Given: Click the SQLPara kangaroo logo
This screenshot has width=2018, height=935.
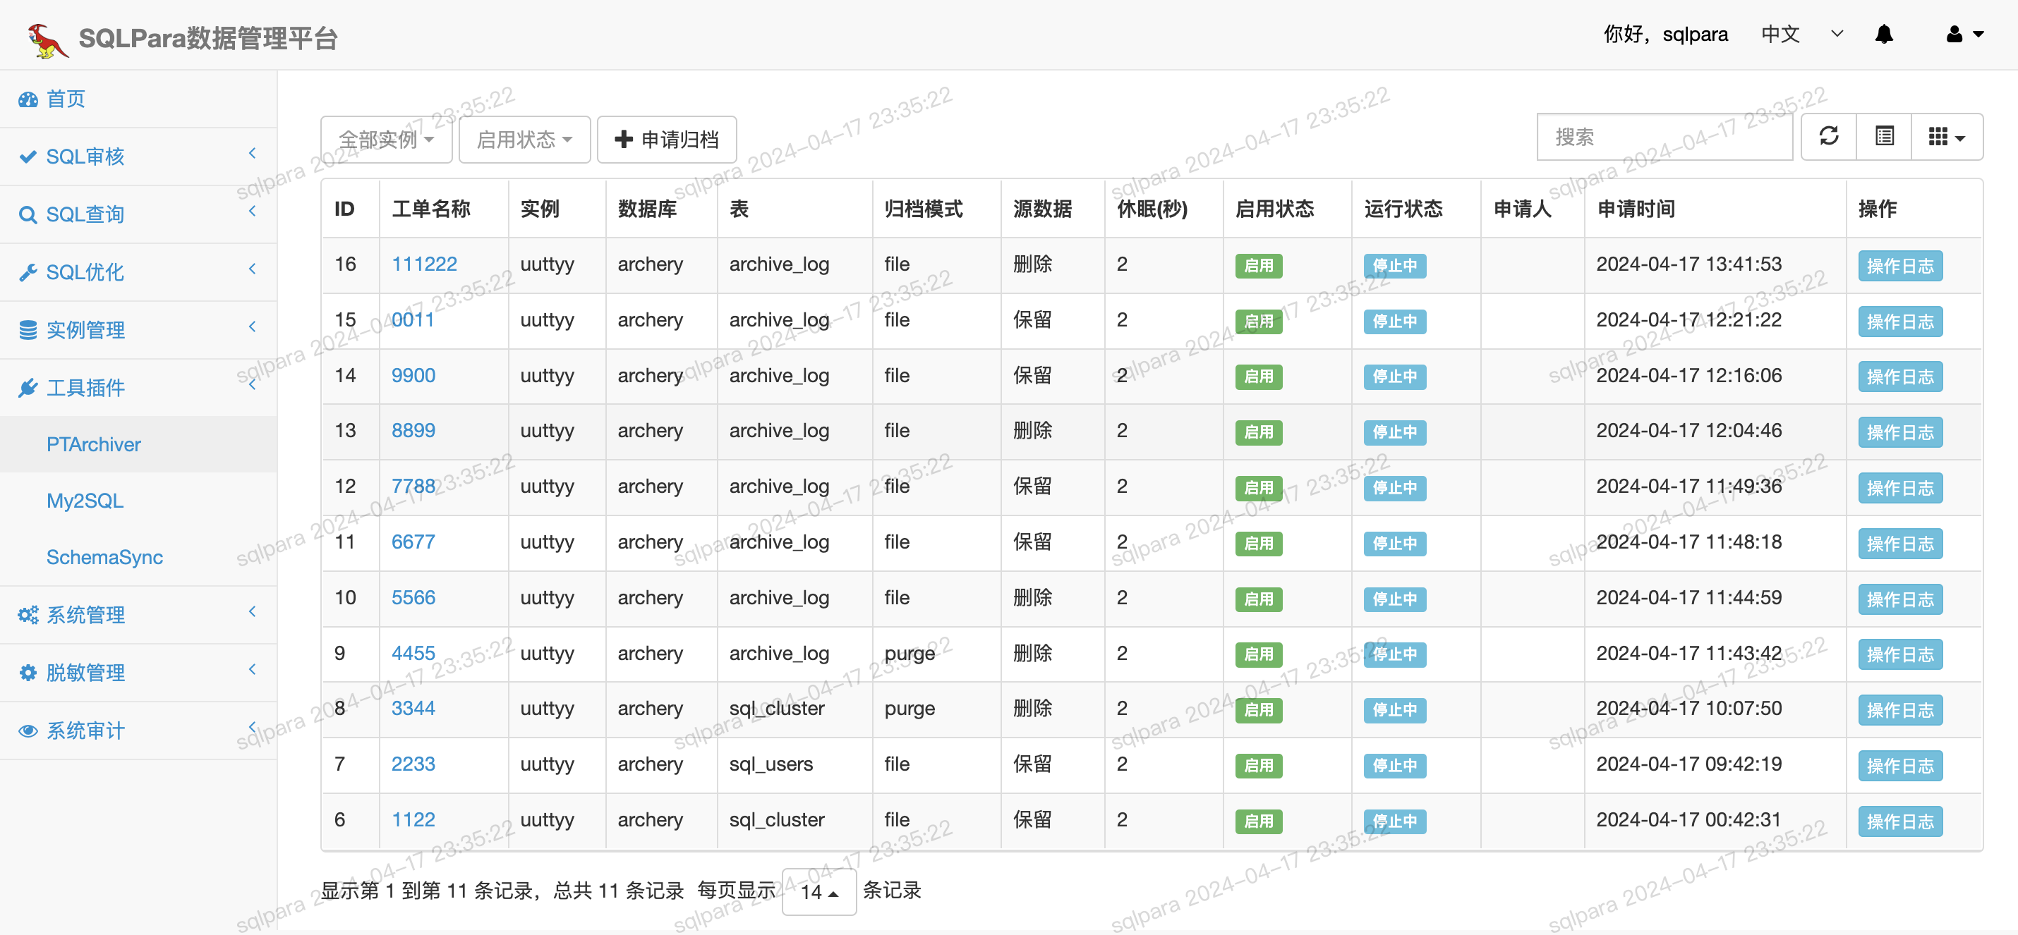Looking at the screenshot, I should (x=47, y=39).
